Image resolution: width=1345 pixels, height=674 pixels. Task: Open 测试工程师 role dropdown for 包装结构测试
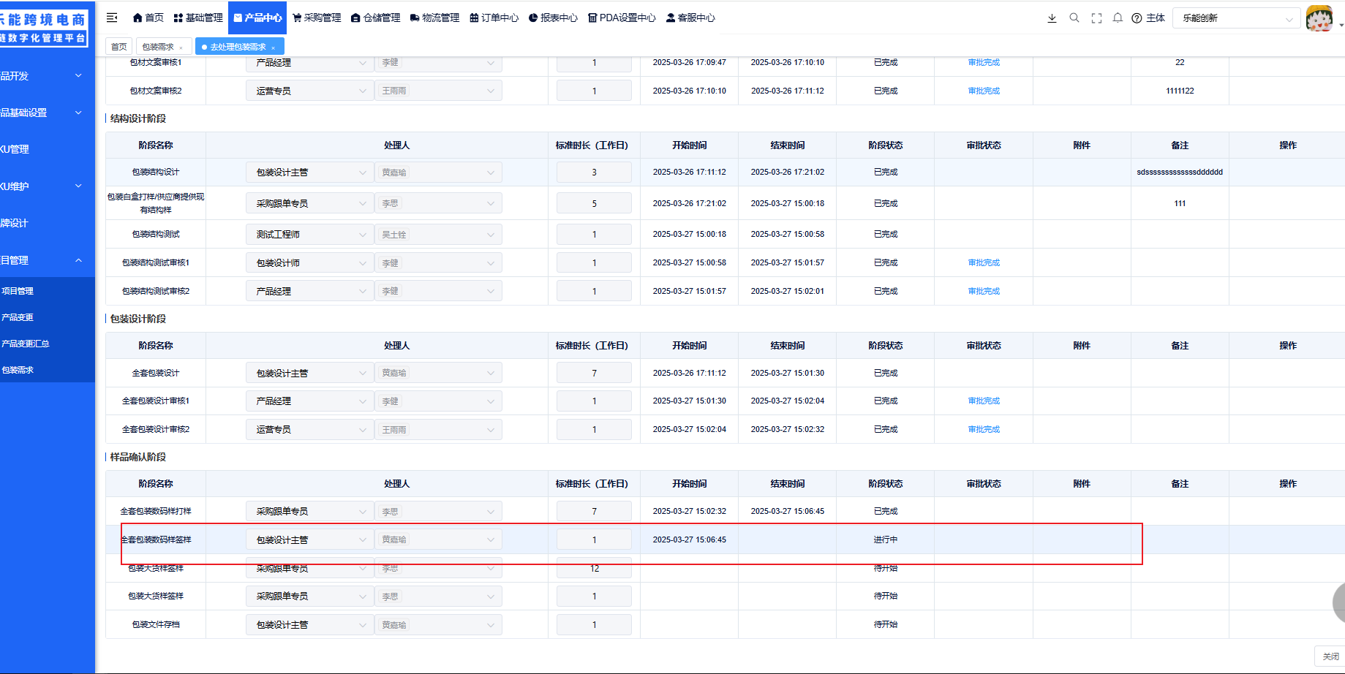pos(310,235)
